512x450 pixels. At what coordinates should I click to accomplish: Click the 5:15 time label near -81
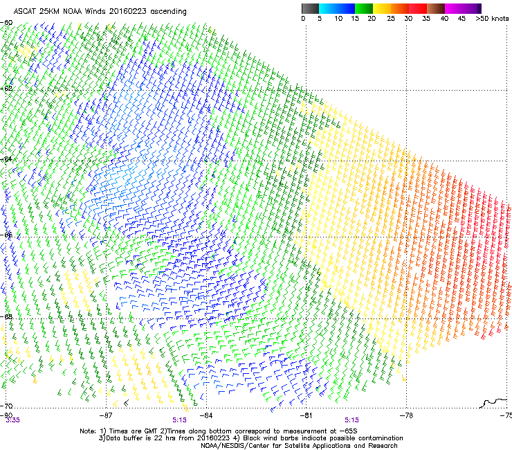351,420
